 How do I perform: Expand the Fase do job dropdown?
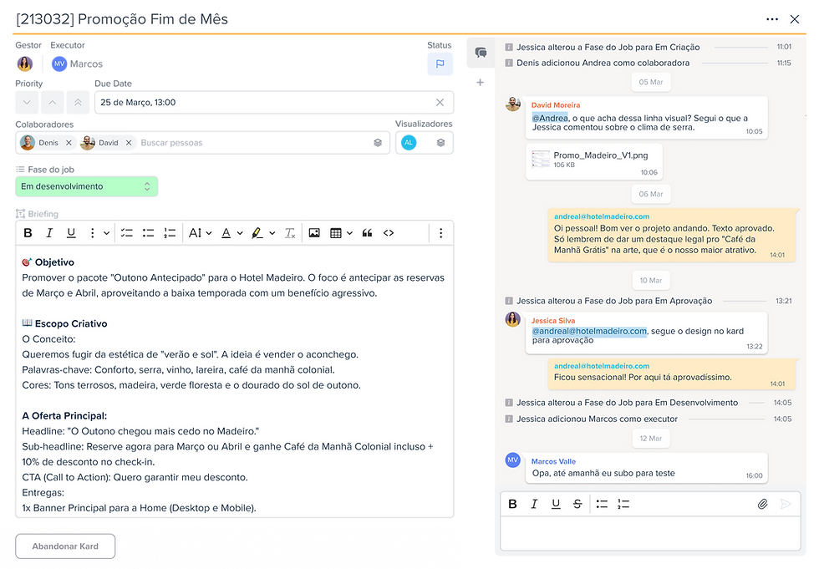click(87, 186)
